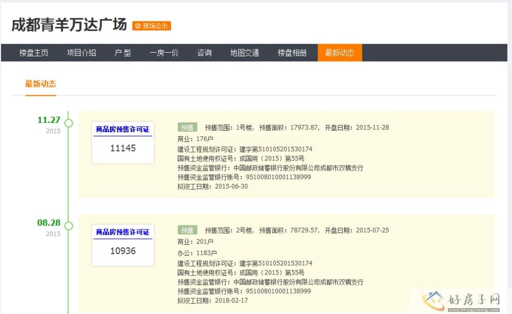
Task: Click 建设工程规划许可证 line in 11145 entry
Action: 245,150
